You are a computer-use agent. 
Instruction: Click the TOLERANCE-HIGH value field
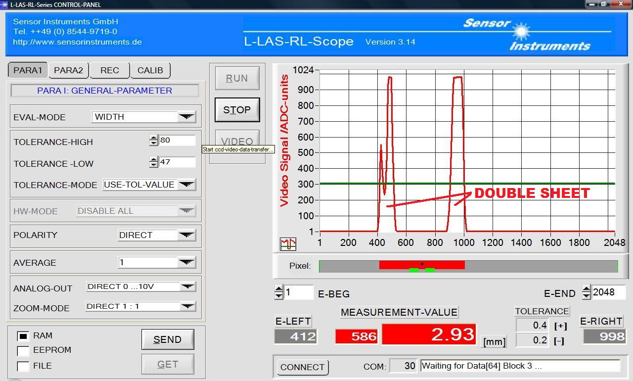(x=177, y=141)
